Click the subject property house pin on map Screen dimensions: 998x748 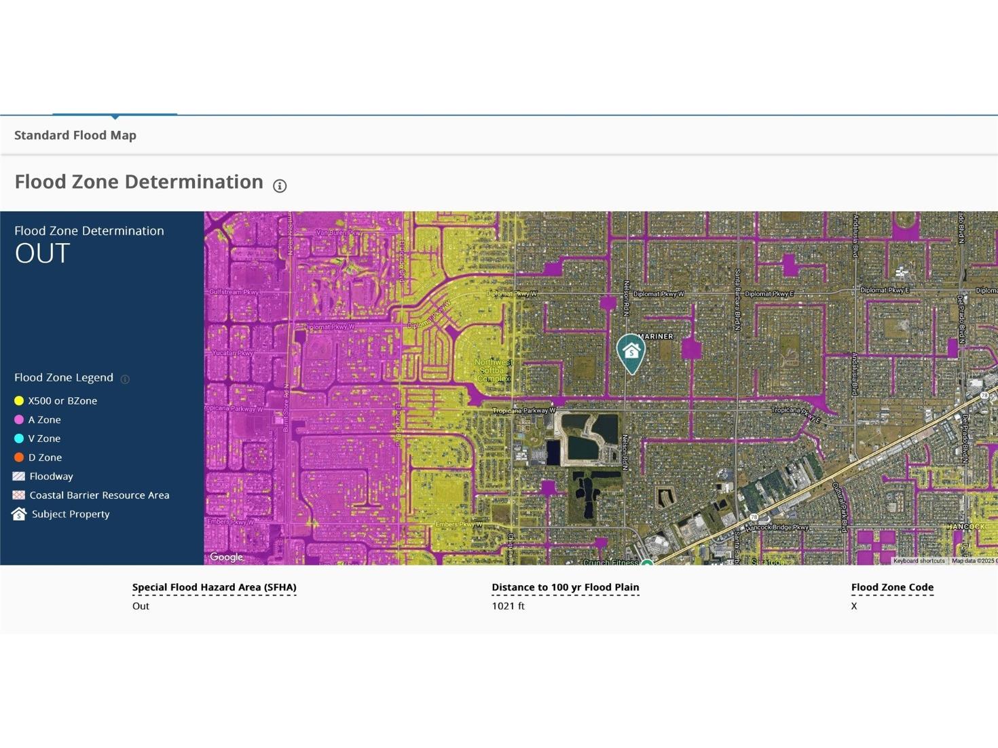pos(631,352)
